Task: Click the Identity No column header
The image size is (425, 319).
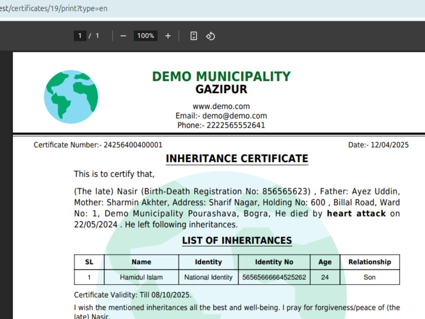Action: [x=274, y=262]
